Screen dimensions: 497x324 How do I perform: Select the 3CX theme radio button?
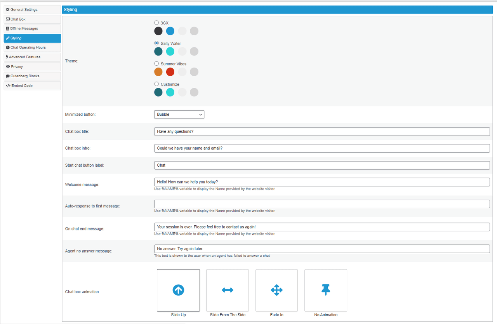(x=156, y=23)
